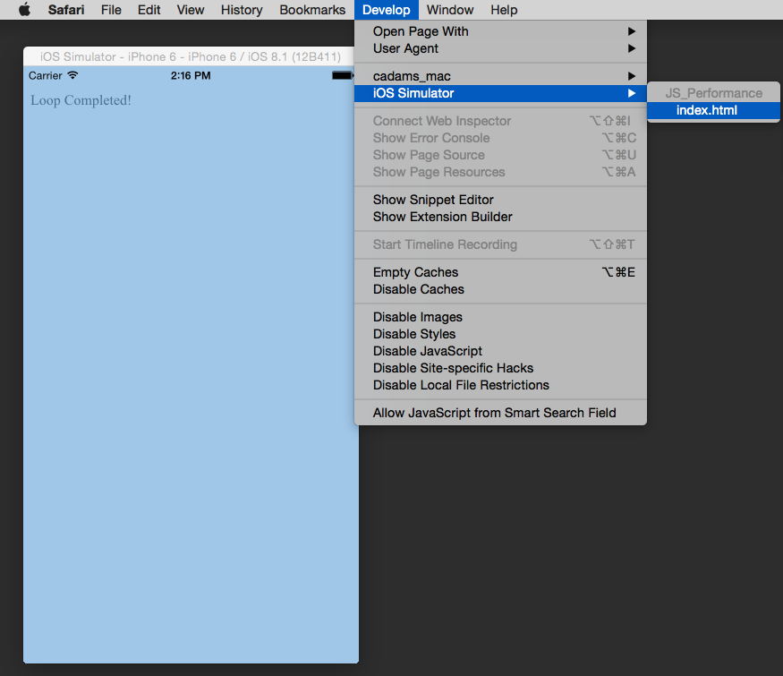
Task: Toggle Disable Caches option
Action: pyautogui.click(x=500, y=289)
